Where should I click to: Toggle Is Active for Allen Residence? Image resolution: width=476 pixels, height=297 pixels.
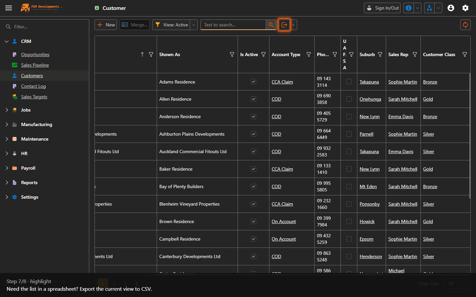(x=254, y=99)
